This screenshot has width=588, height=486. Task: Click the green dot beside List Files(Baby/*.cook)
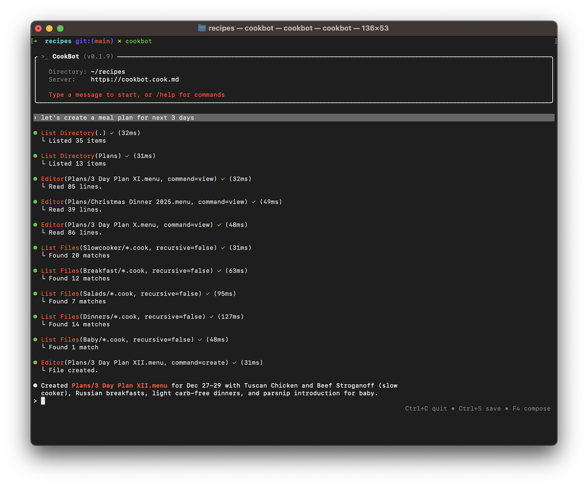(35, 339)
